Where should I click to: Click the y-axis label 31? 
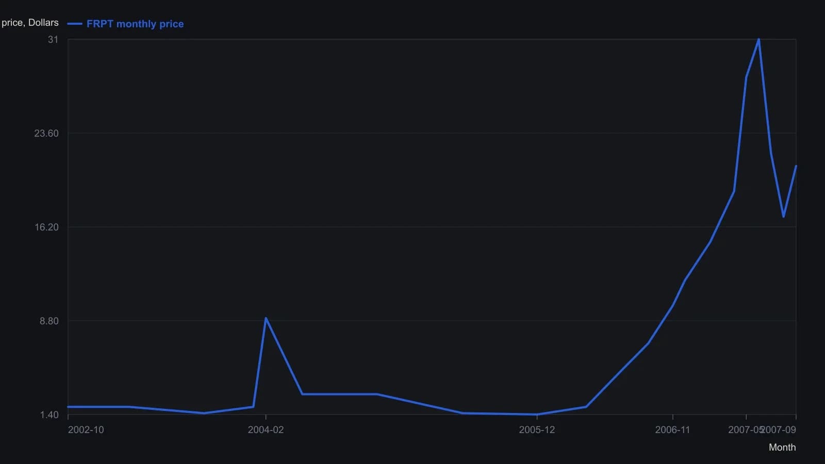tap(53, 40)
